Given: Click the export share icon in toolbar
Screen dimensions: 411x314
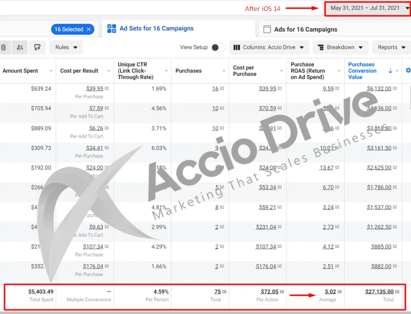Looking at the screenshot, I should [x=37, y=47].
